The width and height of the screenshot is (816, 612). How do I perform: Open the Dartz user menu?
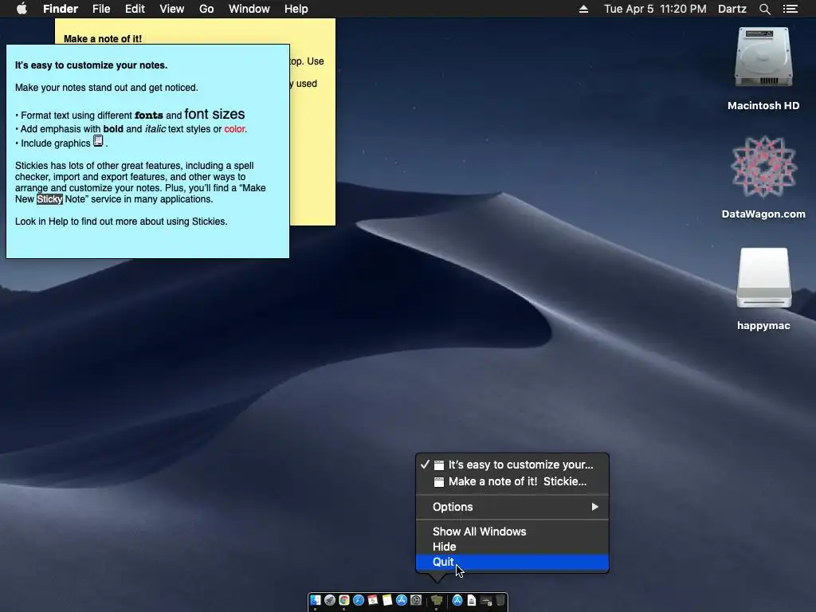pos(732,9)
